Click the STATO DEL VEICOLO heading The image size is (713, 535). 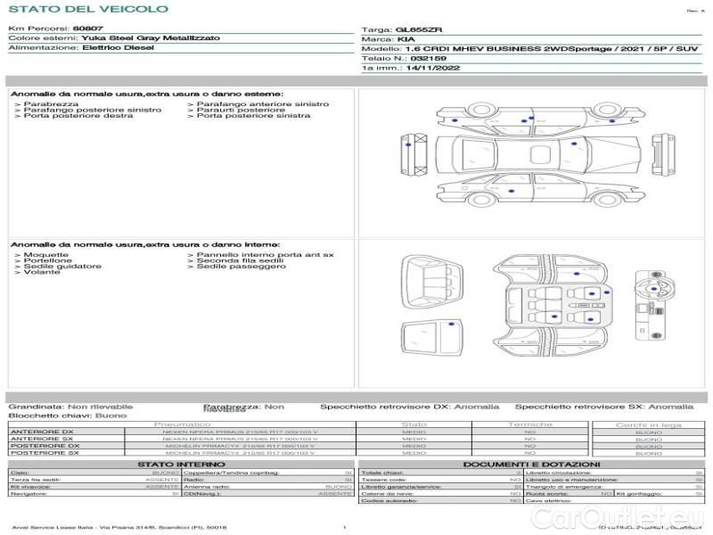click(87, 9)
